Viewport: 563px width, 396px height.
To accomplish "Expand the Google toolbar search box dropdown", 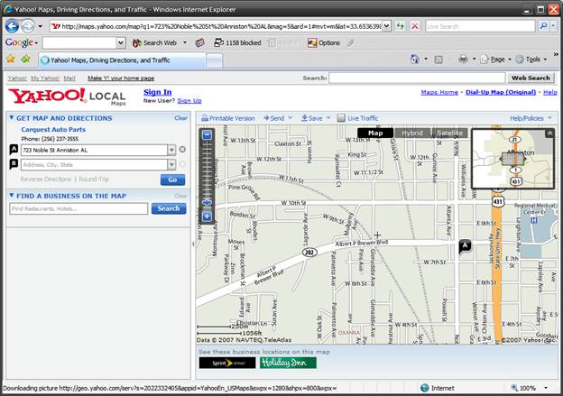I will point(121,42).
